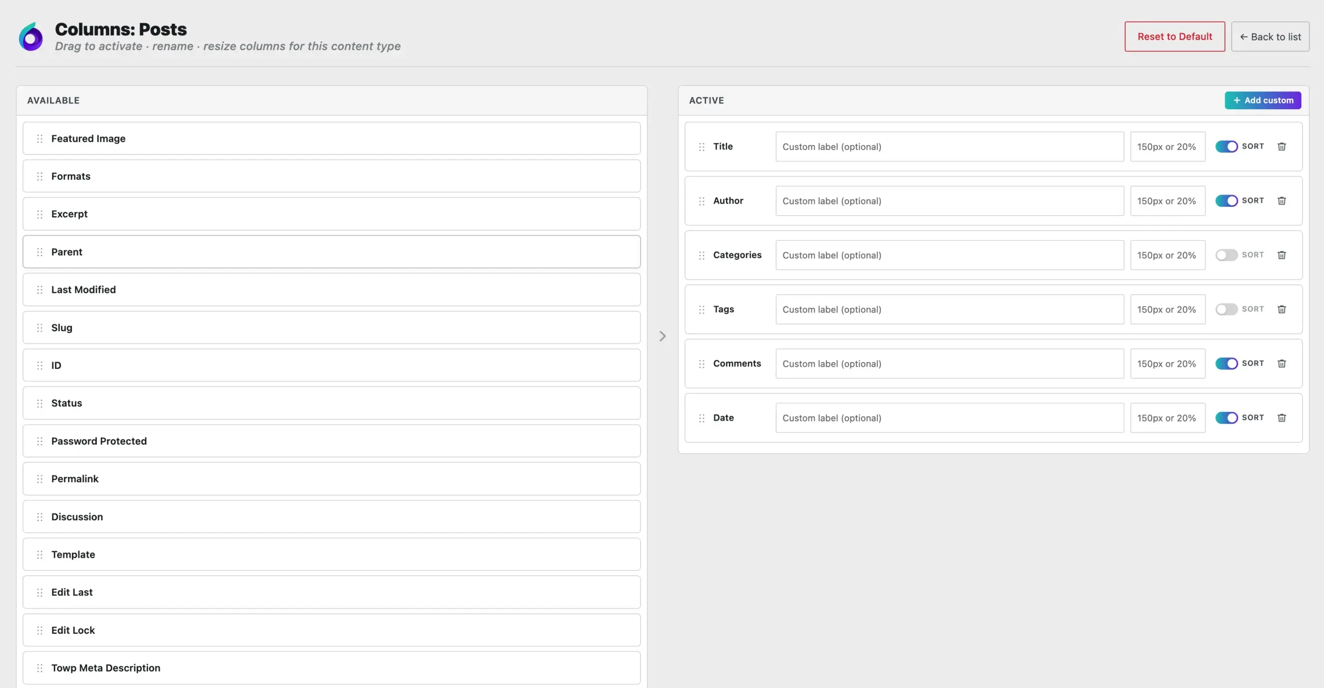Click Last Modified drag handle
1324x688 pixels.
click(x=40, y=290)
